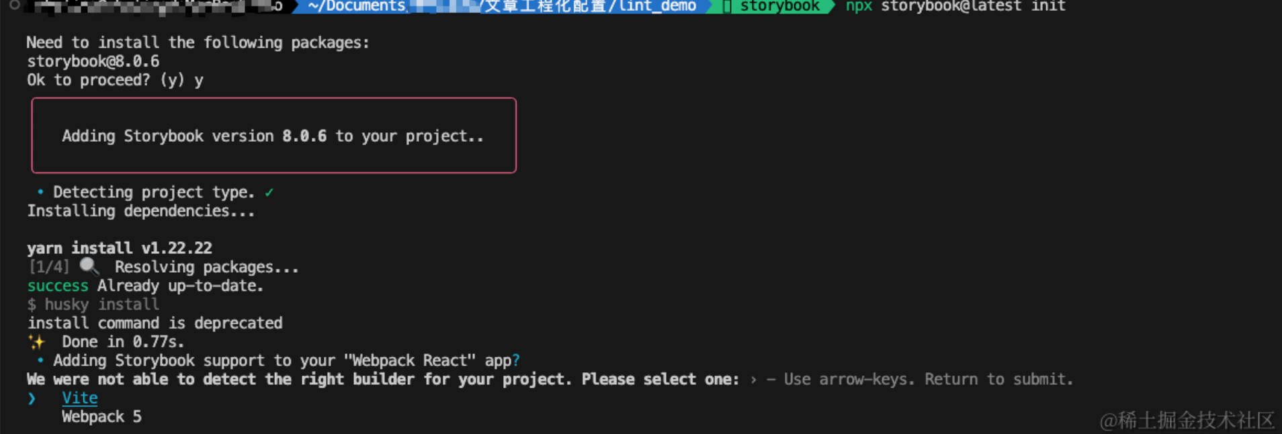The image size is (1282, 434).
Task: Click the ~/Documents path prompt segment
Action: click(501, 7)
